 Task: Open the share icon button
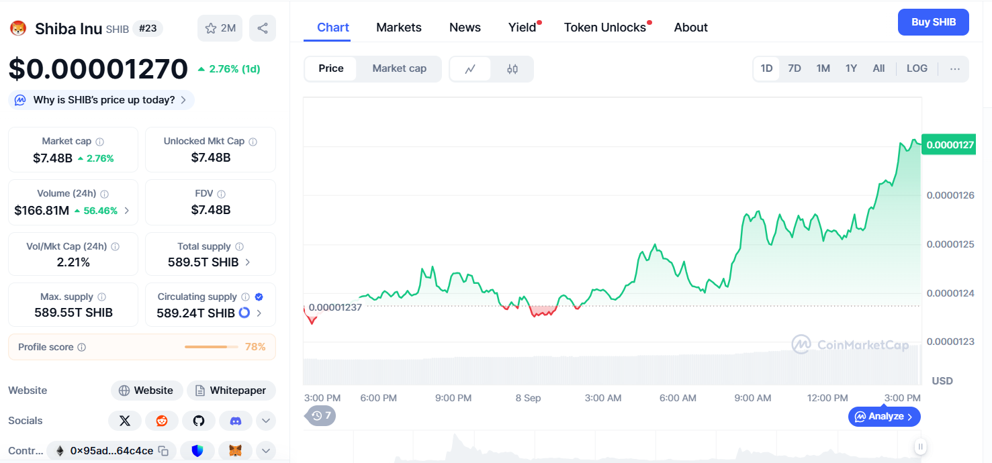pos(263,28)
